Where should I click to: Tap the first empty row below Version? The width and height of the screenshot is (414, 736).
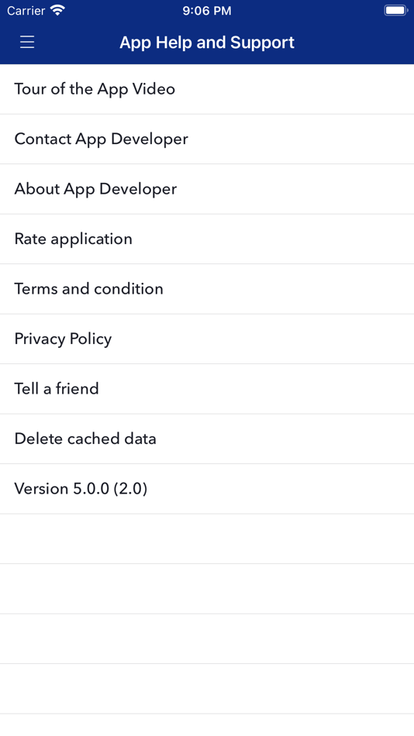[207, 539]
